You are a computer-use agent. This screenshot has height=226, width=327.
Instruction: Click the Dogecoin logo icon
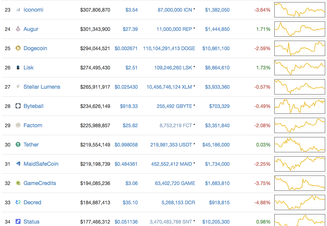pos(18,48)
